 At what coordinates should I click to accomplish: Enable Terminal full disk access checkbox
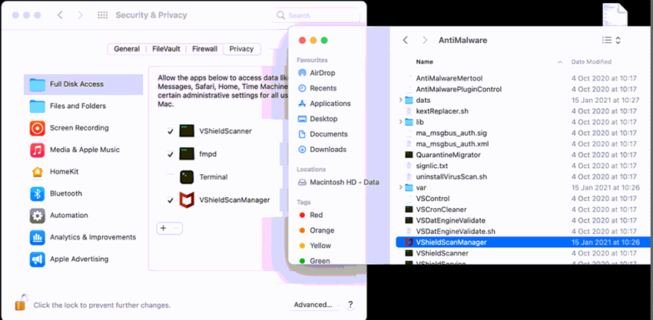click(171, 176)
